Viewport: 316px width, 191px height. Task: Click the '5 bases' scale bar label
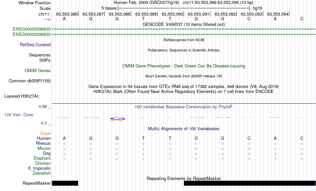coord(109,8)
